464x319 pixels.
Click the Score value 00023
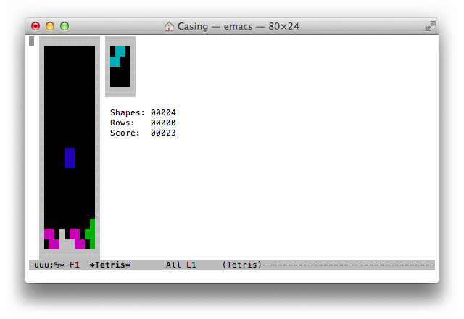pyautogui.click(x=163, y=133)
